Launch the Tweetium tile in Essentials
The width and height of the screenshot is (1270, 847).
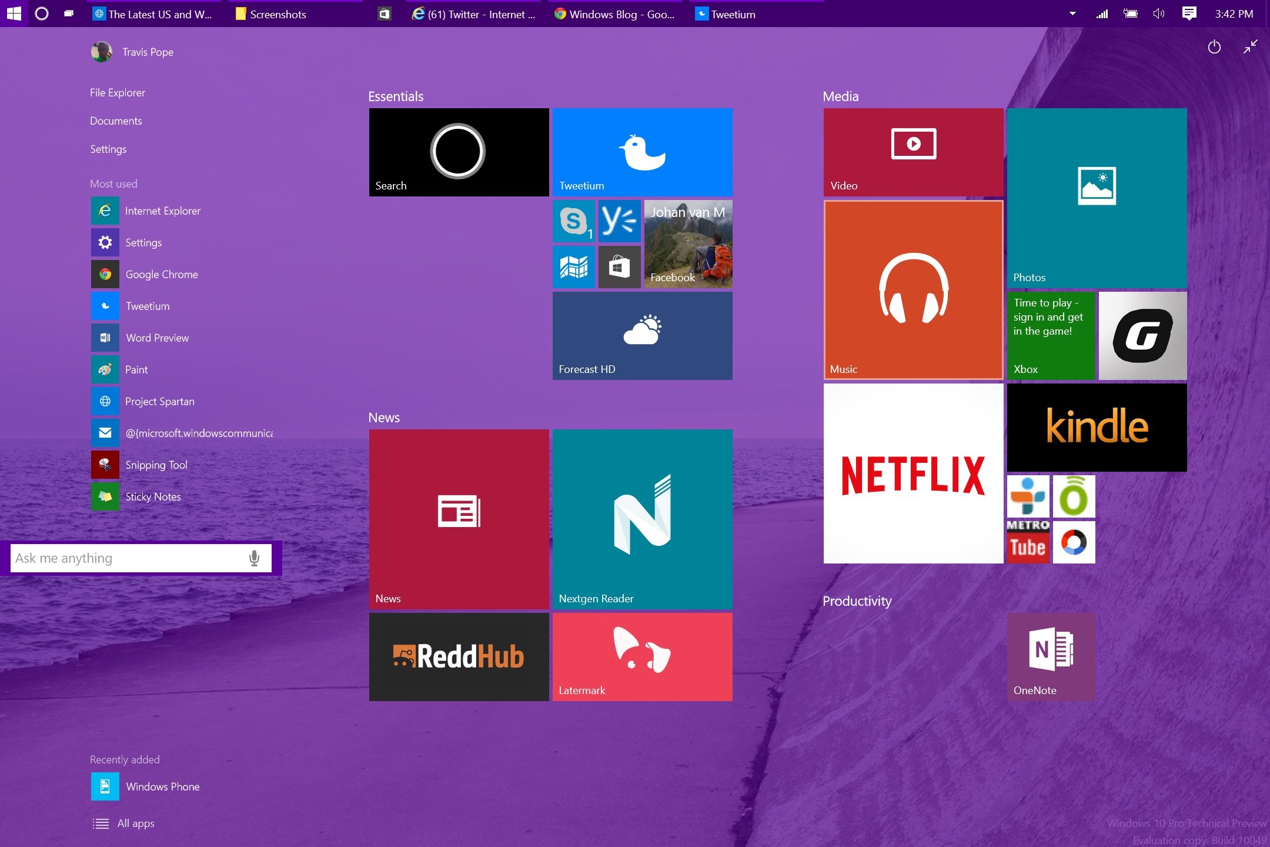coord(642,152)
